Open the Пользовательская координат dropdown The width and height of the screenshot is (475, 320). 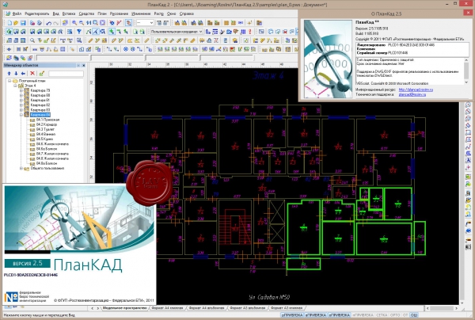pos(177,32)
